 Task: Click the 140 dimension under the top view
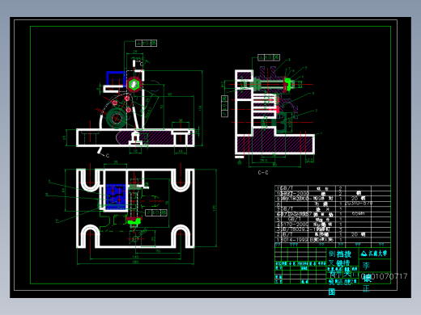[x=135, y=257]
